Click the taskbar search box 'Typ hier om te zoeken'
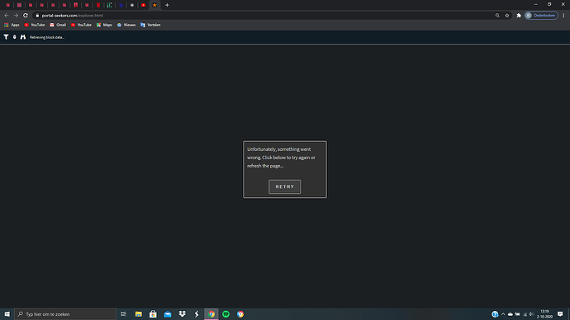The width and height of the screenshot is (570, 320). (x=65, y=314)
